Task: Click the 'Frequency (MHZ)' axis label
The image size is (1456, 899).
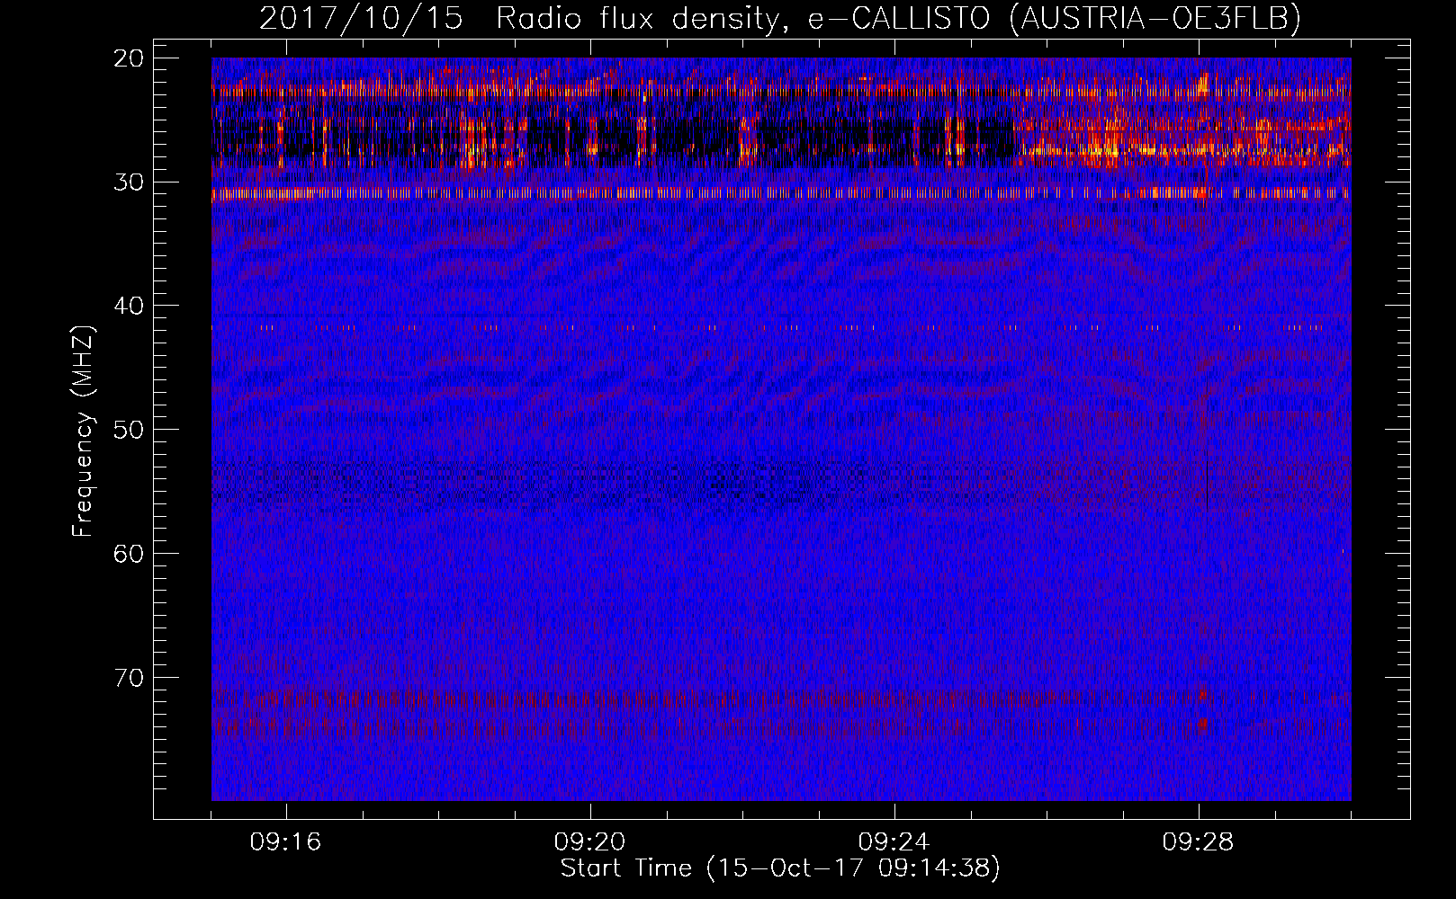Action: coord(83,432)
